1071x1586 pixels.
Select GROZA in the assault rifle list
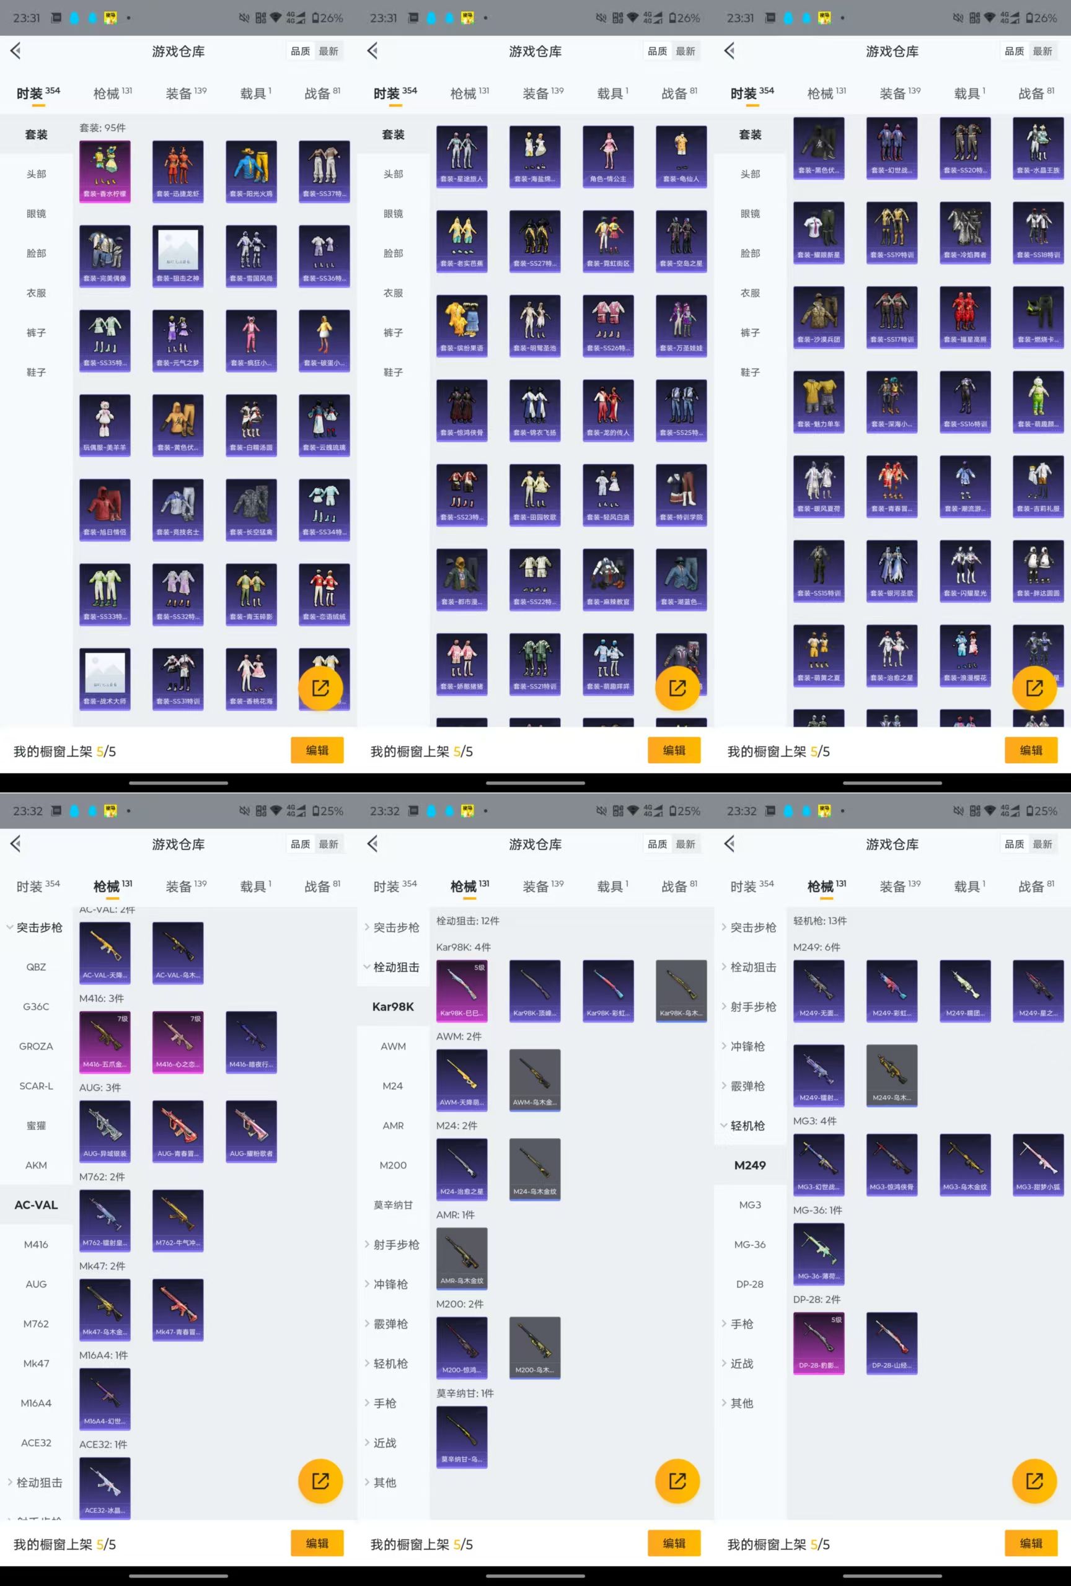point(36,1046)
